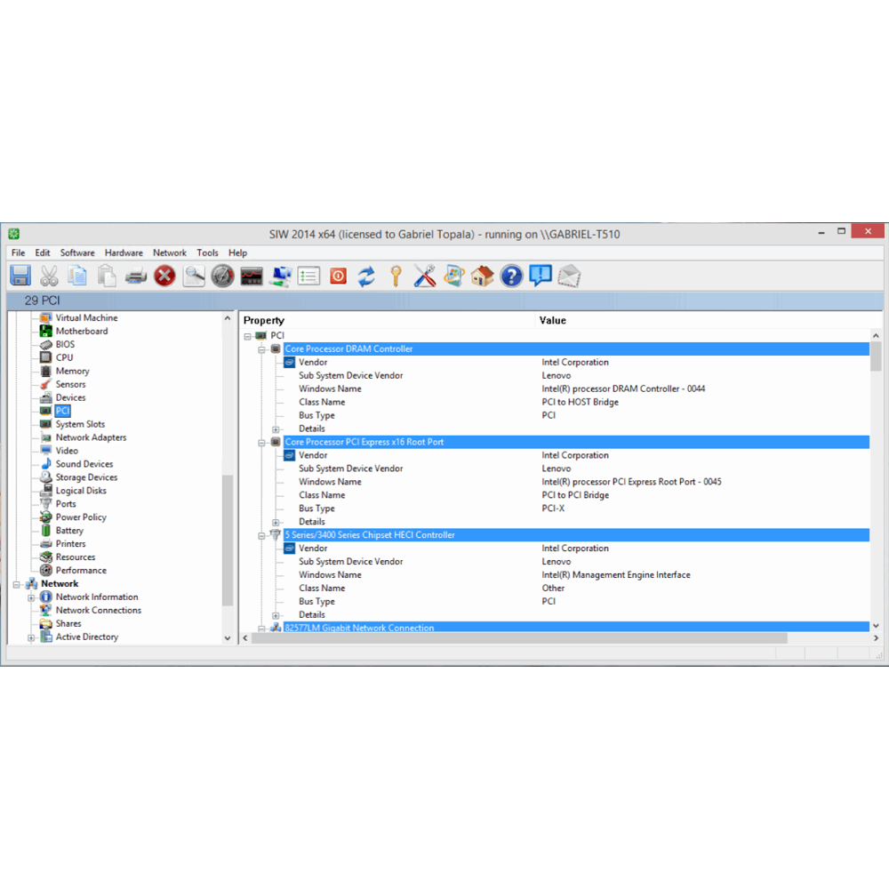Click the Paste clipboard toolbar icon

pos(107,276)
